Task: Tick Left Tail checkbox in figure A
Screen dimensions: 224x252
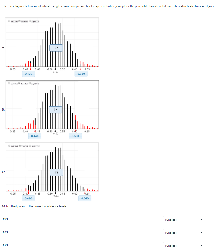Action: point(9,21)
